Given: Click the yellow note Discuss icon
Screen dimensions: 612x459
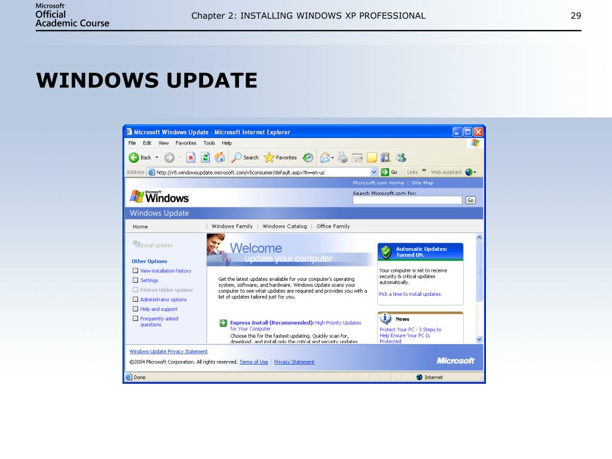Looking at the screenshot, I should pos(372,158).
